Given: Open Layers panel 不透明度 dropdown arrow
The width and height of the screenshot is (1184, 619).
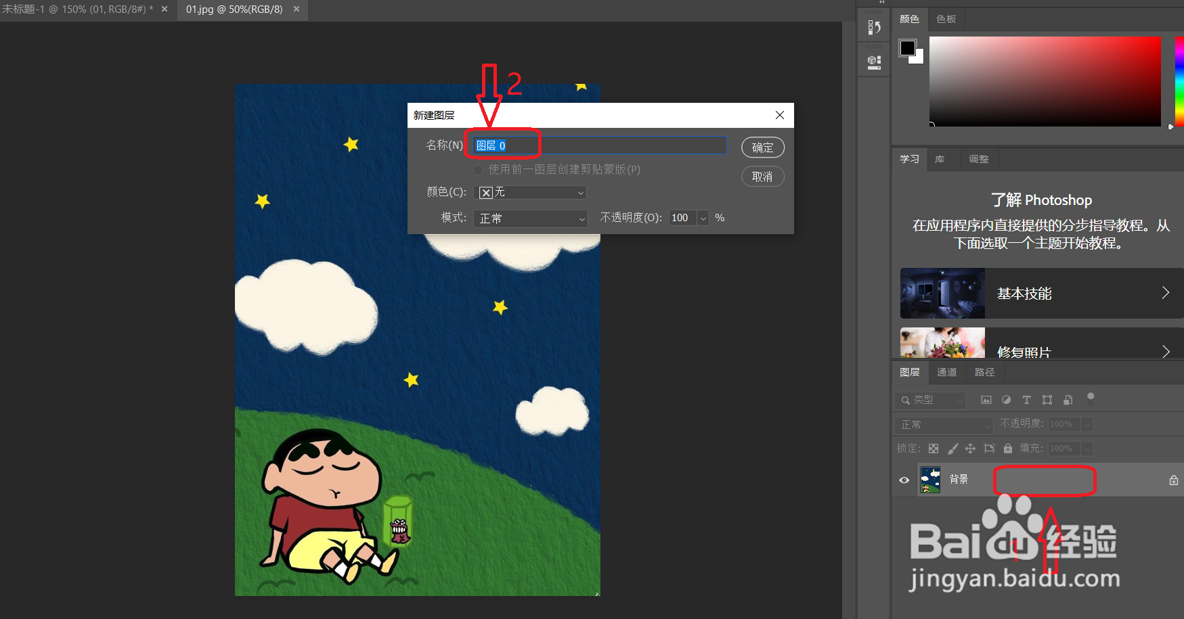Looking at the screenshot, I should click(1087, 424).
